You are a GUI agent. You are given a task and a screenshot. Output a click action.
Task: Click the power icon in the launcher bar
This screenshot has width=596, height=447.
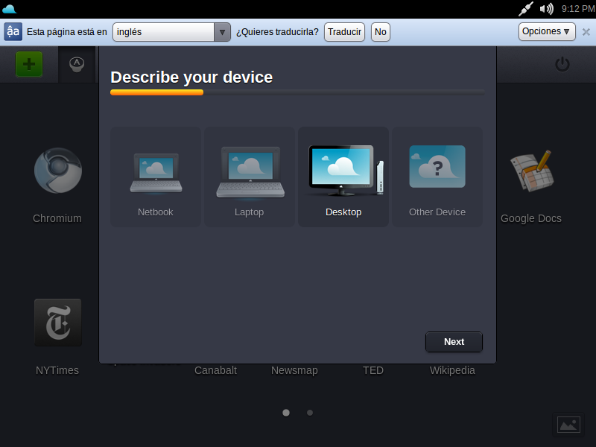pos(562,64)
